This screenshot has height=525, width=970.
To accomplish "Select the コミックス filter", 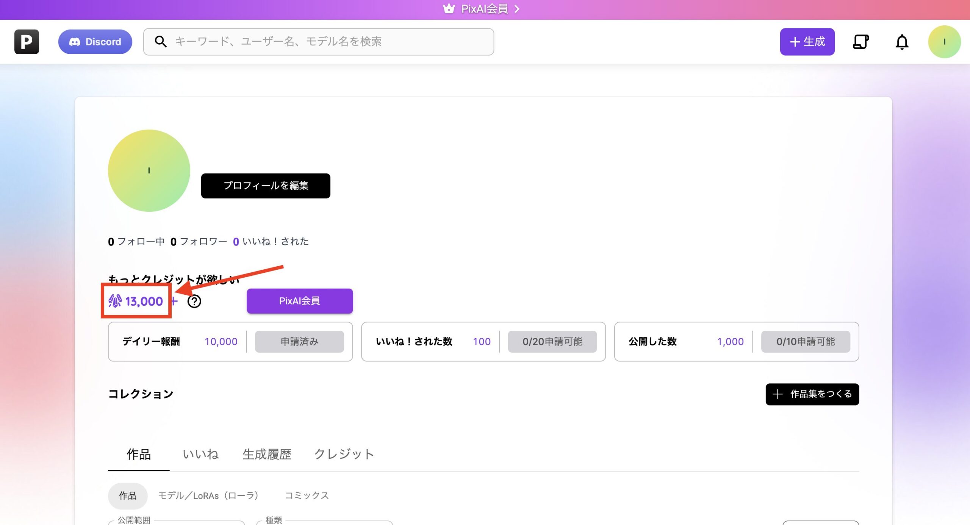I will point(307,496).
